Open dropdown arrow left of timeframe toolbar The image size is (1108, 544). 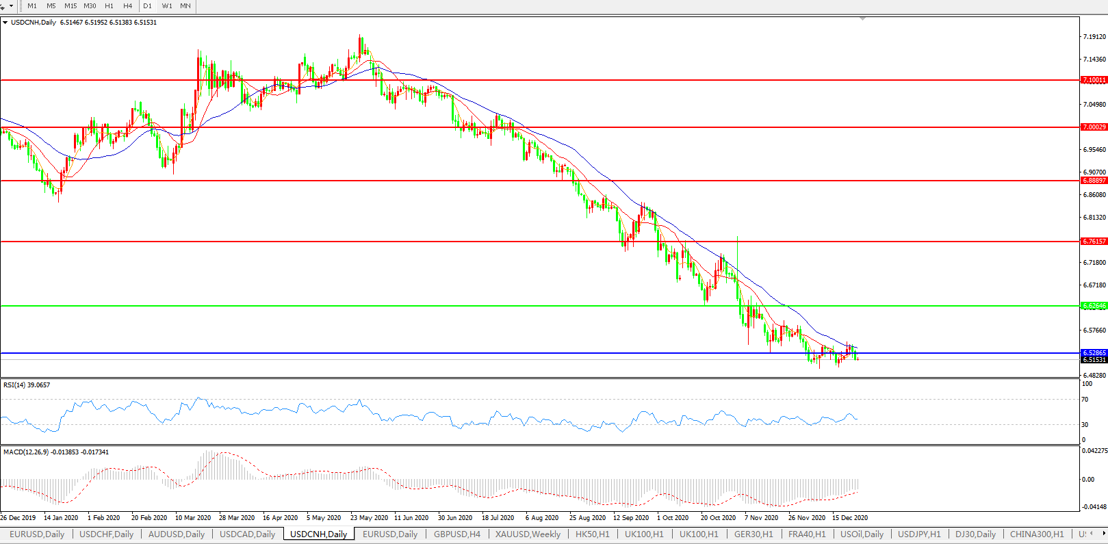pos(11,6)
